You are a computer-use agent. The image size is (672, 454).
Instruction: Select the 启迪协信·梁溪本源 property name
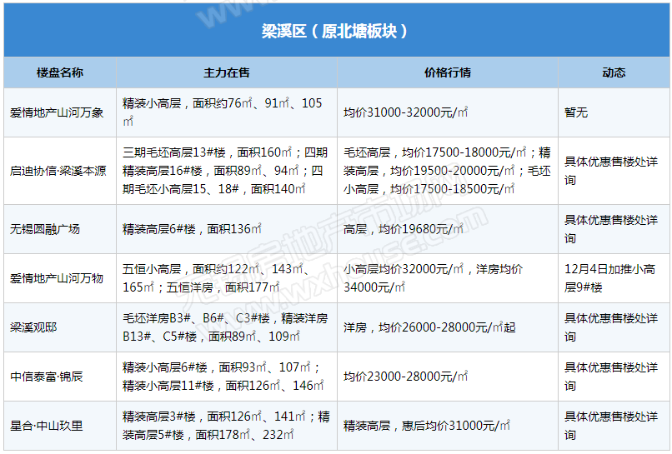(58, 171)
